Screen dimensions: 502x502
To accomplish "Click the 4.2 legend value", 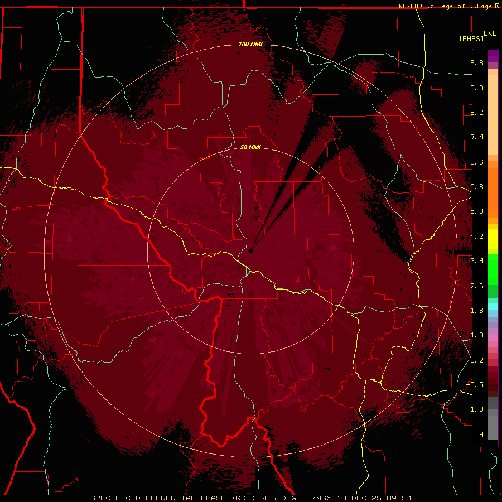I will tap(477, 236).
